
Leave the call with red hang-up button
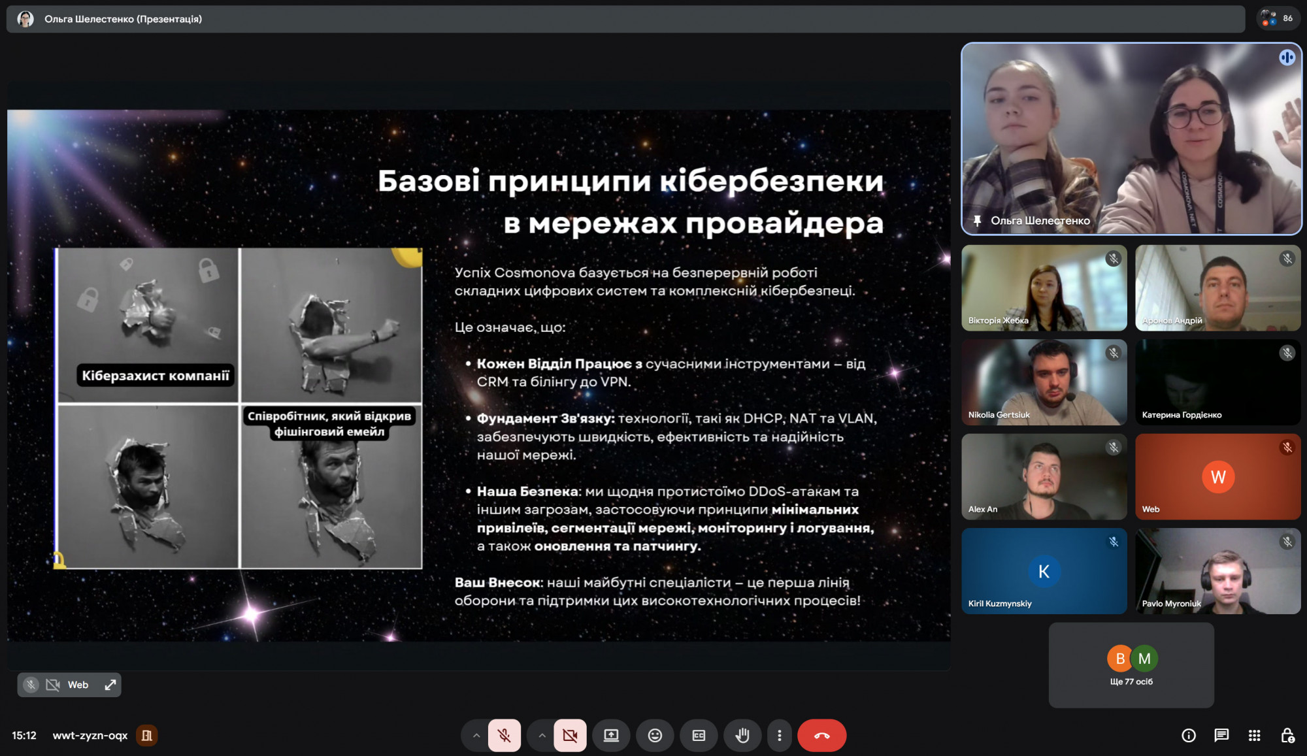pos(821,736)
